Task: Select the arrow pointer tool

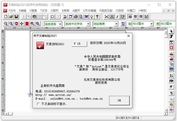Action: 171,31
